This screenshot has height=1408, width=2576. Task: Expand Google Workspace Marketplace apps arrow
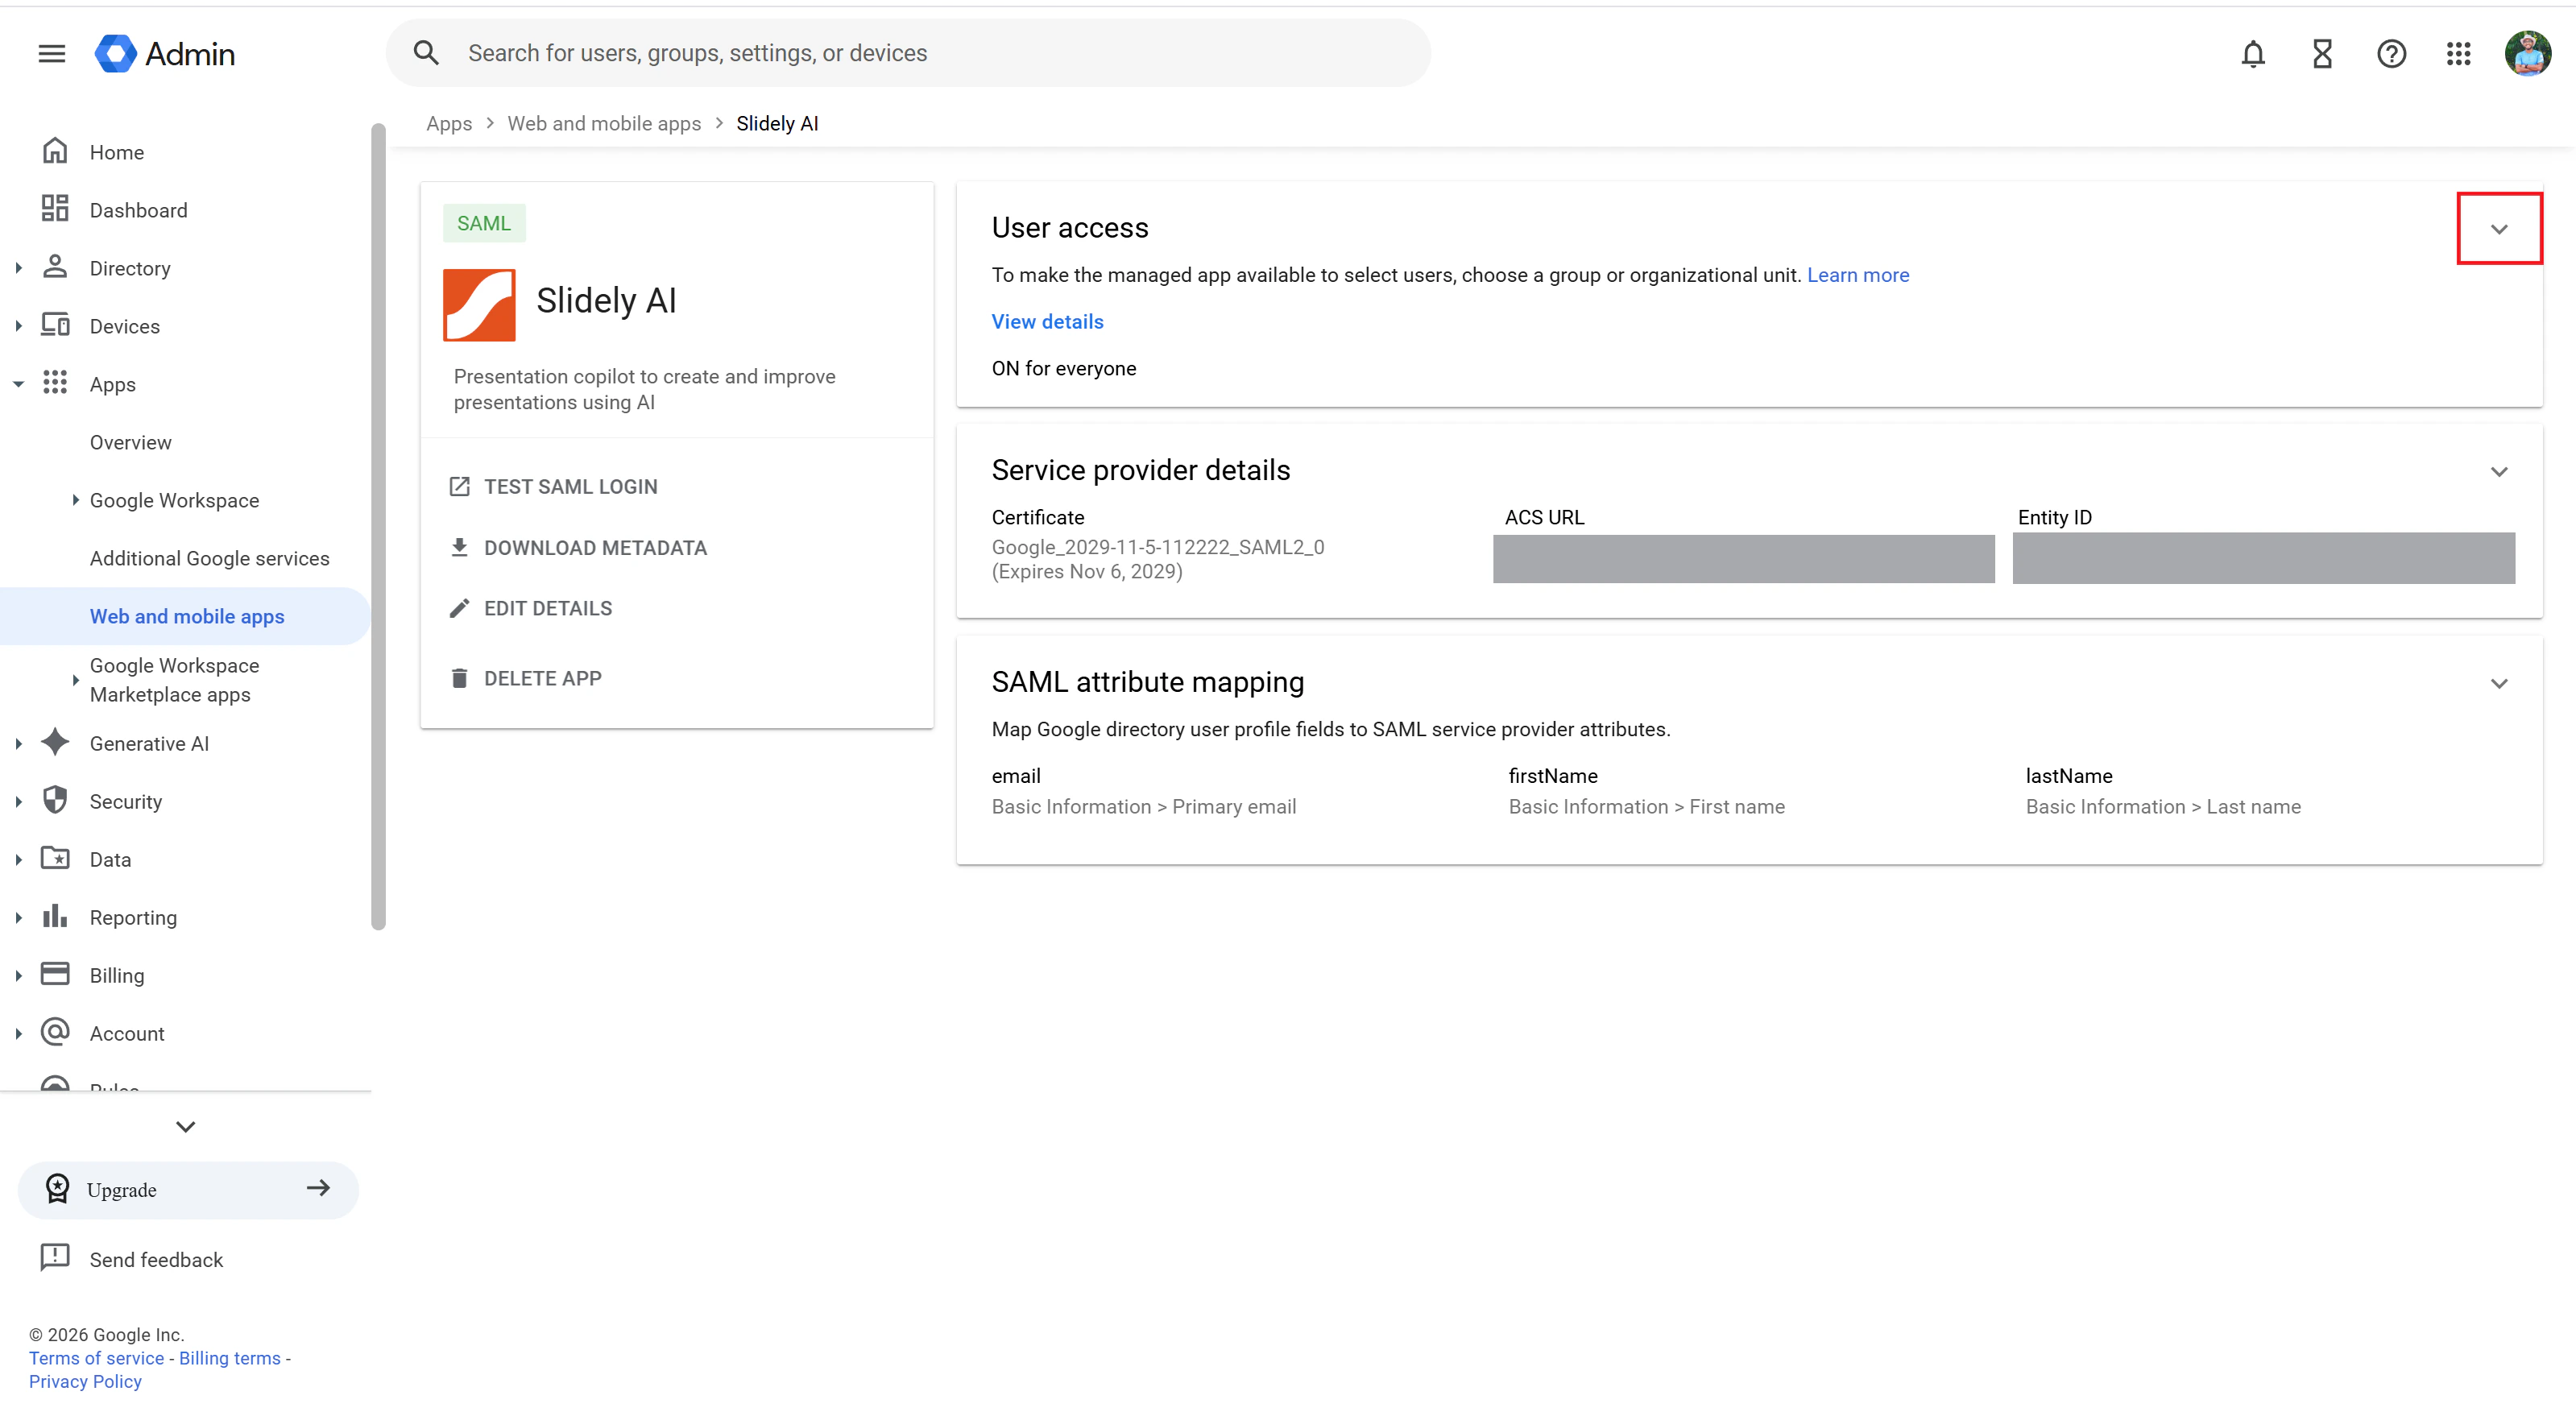(75, 680)
